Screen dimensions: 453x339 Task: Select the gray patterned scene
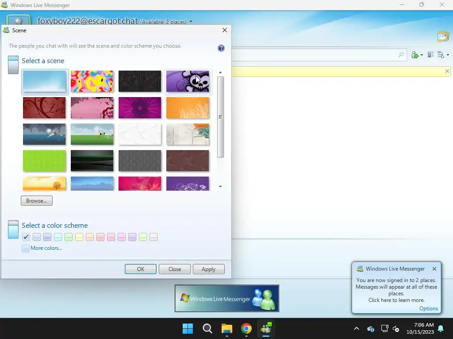(140, 161)
